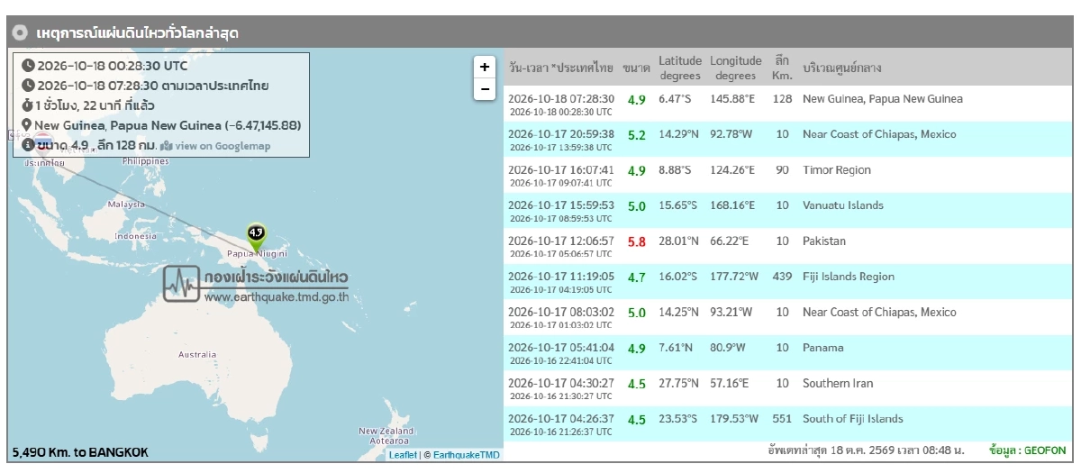Click the '5,490 Km. to BANGKOK' distance label

80,452
